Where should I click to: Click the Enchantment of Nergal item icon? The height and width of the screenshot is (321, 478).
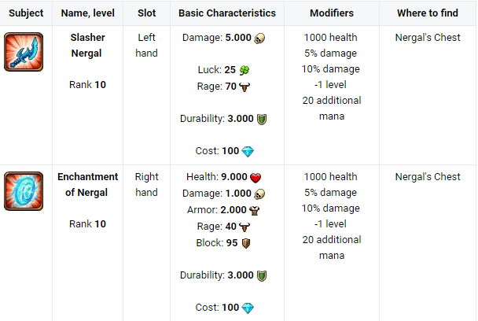(x=24, y=191)
